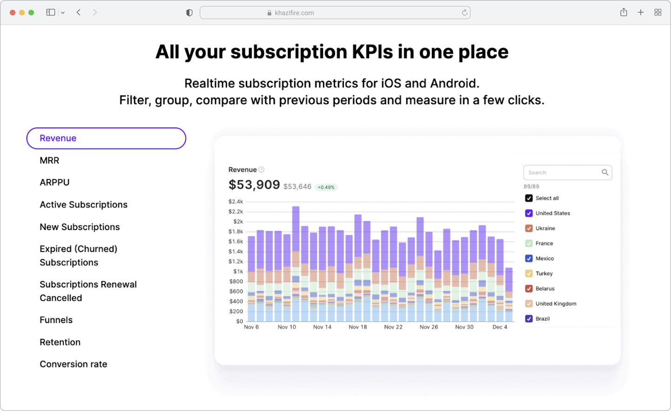This screenshot has width=671, height=411.
Task: Click inside the country Search field
Action: click(x=558, y=172)
